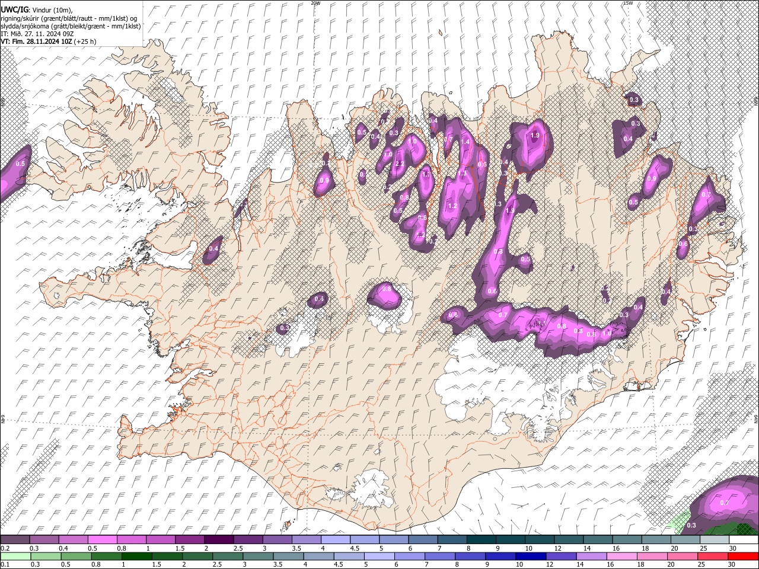Click the 'rigning/skúrir' rain legend description line
Viewport: 759px width, 569px height.
point(69,18)
